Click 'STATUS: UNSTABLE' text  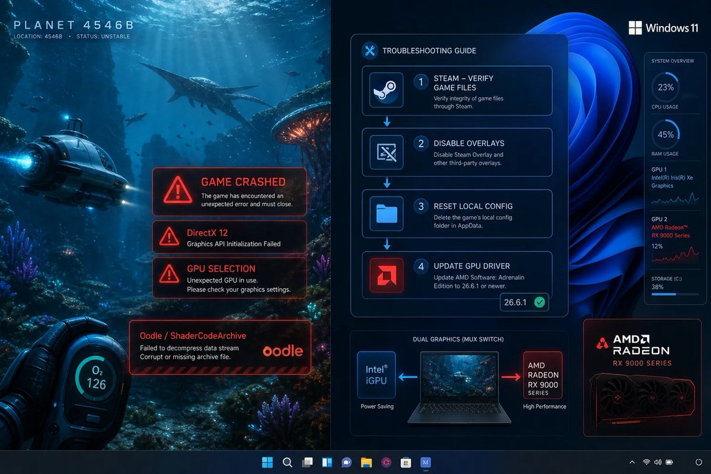click(x=102, y=37)
